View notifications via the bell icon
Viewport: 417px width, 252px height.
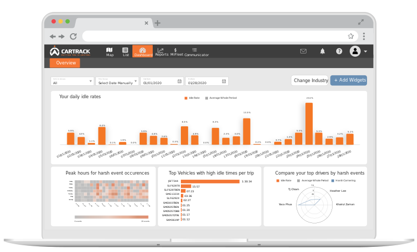pos(322,51)
